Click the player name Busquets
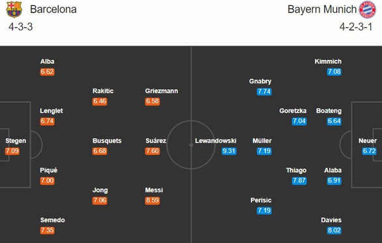Image resolution: width=382 pixels, height=243 pixels. click(x=107, y=141)
